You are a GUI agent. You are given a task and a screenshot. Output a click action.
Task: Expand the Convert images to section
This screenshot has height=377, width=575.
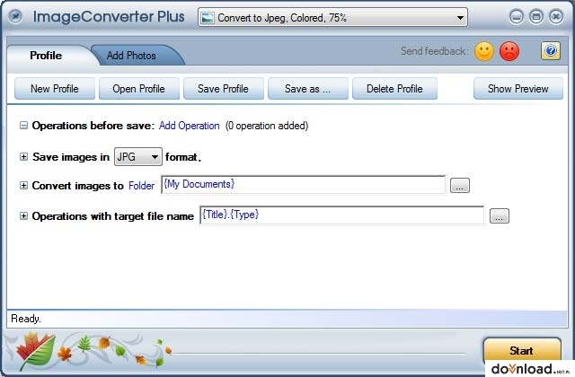[x=23, y=186]
